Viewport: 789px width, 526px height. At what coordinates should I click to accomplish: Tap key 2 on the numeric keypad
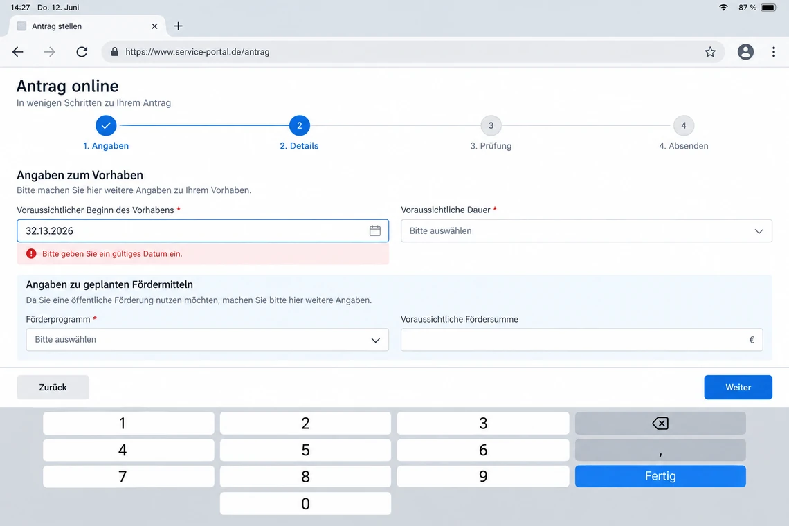(x=305, y=424)
